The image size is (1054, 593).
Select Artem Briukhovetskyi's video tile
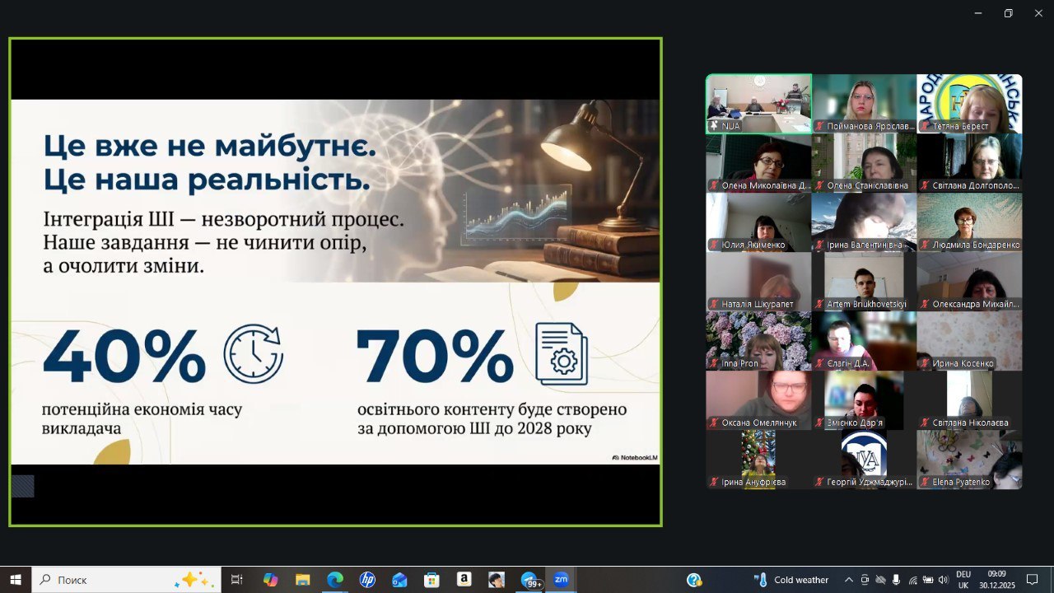tap(864, 281)
